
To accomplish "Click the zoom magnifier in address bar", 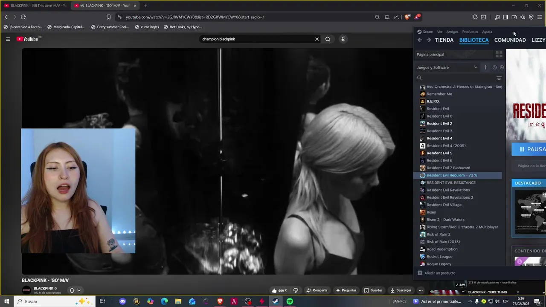I will tap(377, 17).
